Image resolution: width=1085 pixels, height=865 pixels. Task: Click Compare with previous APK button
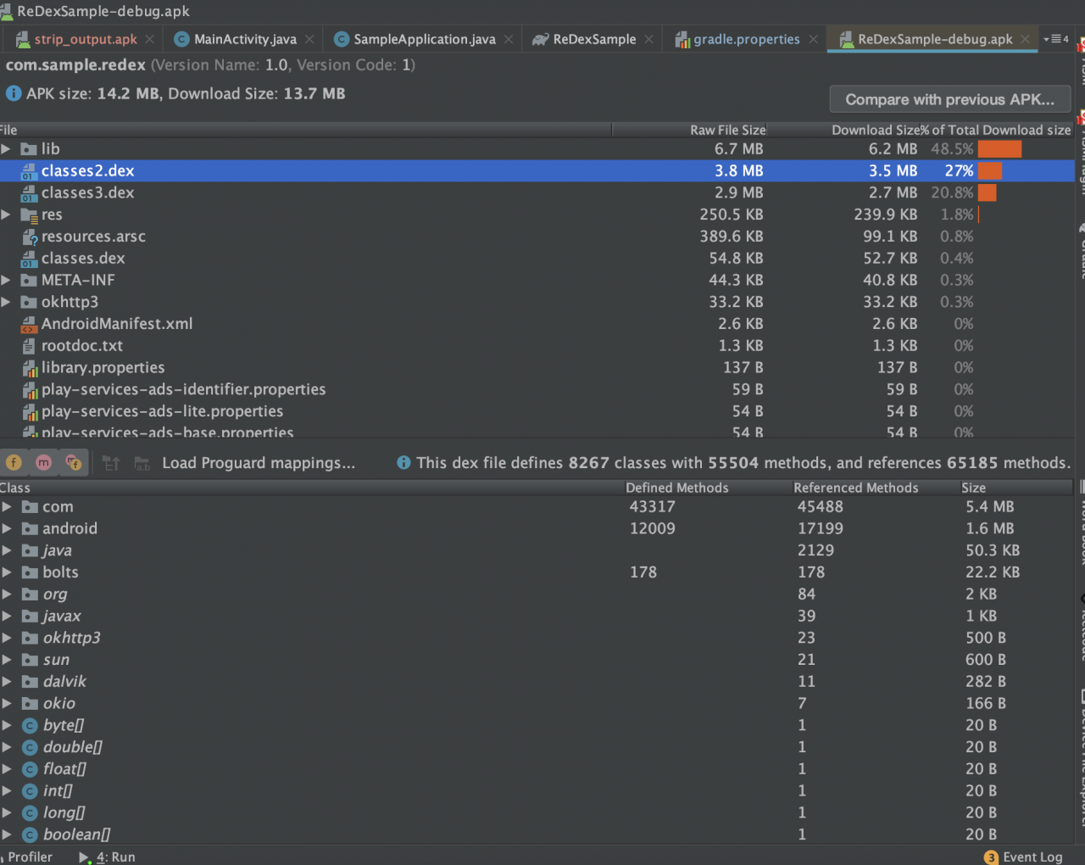tap(950, 99)
